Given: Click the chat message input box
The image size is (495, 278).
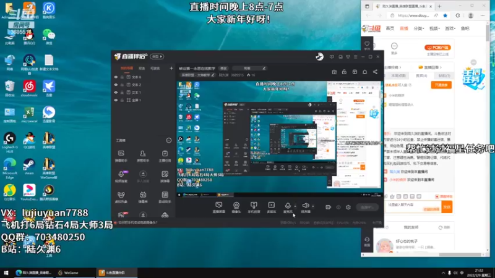Looking at the screenshot, I should coord(413,207).
